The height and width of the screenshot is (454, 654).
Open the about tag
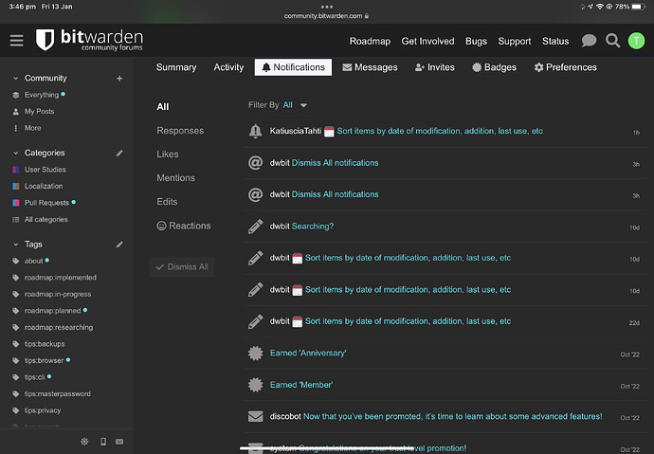tap(33, 261)
